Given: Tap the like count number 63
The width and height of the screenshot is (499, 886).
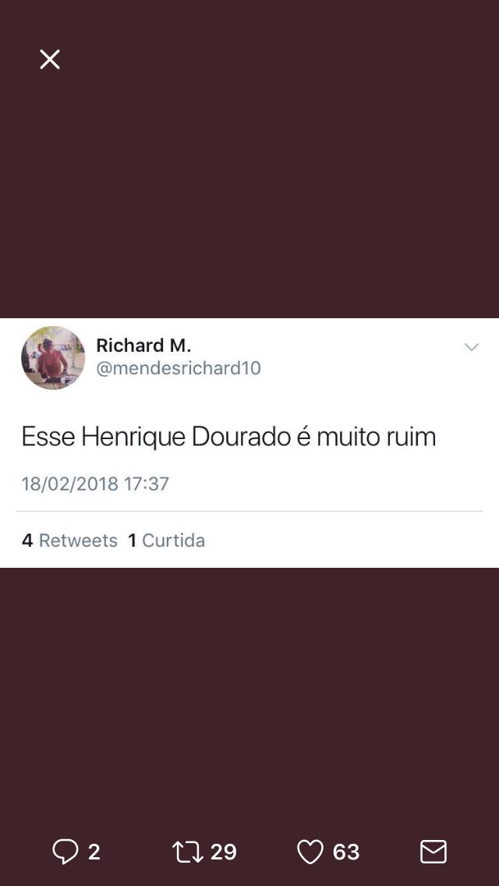Looking at the screenshot, I should tap(346, 852).
